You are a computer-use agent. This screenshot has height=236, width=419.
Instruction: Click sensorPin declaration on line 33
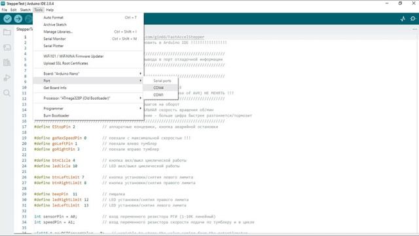pyautogui.click(x=56, y=217)
